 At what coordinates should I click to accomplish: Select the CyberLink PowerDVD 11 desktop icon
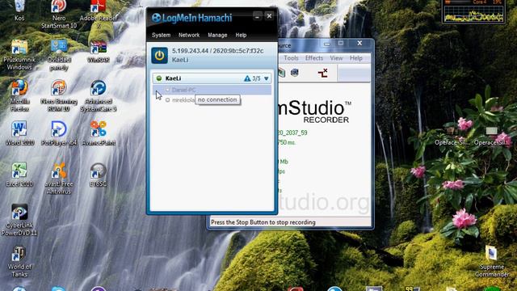click(x=19, y=220)
